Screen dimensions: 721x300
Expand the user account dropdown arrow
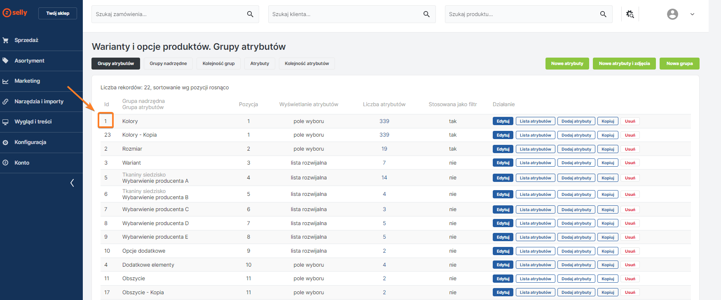coord(692,14)
